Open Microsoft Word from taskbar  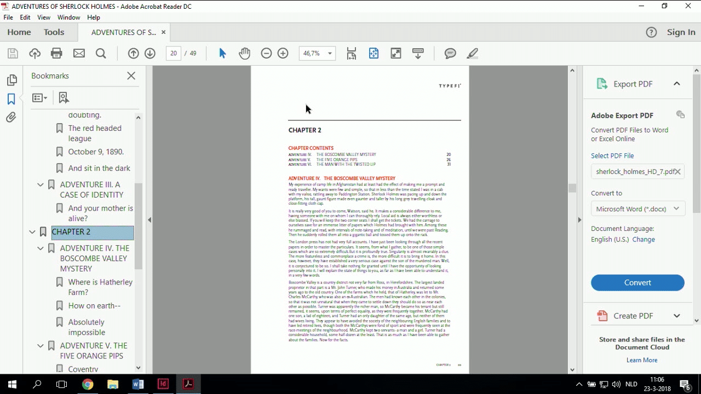click(137, 384)
